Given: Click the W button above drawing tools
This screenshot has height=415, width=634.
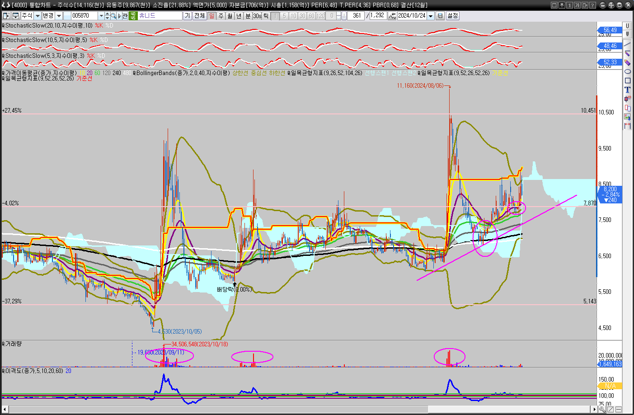Looking at the screenshot, I should (627, 33).
